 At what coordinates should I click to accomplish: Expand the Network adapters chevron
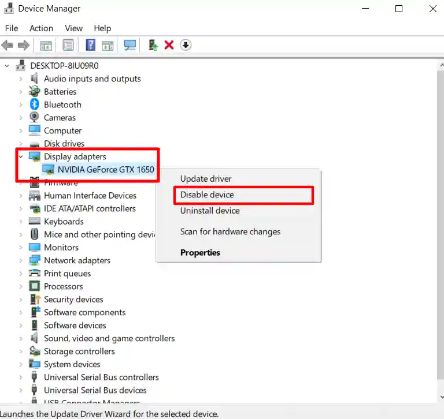click(21, 261)
